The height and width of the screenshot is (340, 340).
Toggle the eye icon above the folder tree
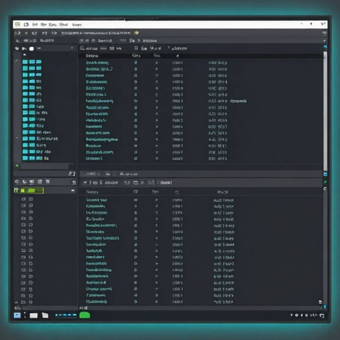point(17,48)
